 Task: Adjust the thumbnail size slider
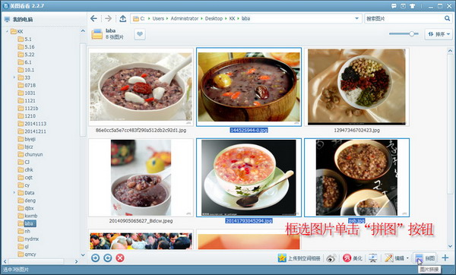[x=411, y=34]
